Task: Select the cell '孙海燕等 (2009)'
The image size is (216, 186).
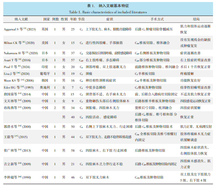Action: (x=17, y=108)
